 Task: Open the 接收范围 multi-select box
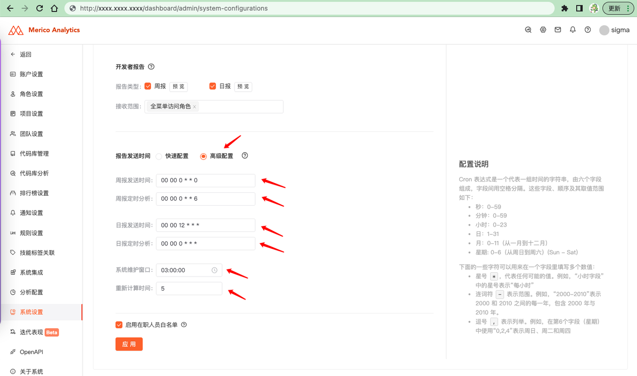click(214, 106)
